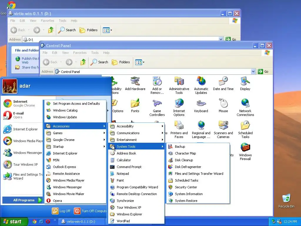301x226 pixels.
Task: Click the Up folder icon in Control Panel toolbar
Action: tap(83, 62)
